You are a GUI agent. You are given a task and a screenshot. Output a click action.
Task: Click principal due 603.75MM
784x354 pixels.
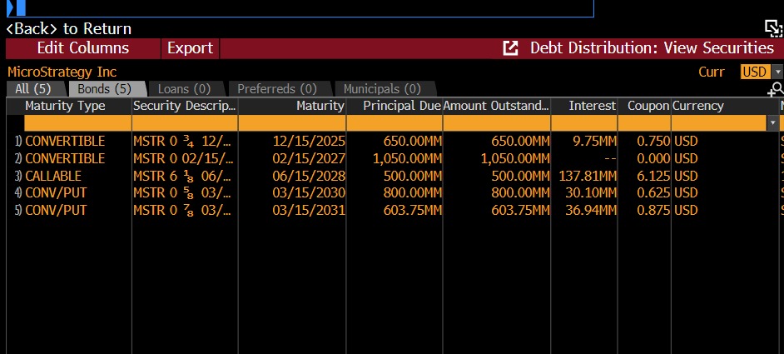point(413,210)
